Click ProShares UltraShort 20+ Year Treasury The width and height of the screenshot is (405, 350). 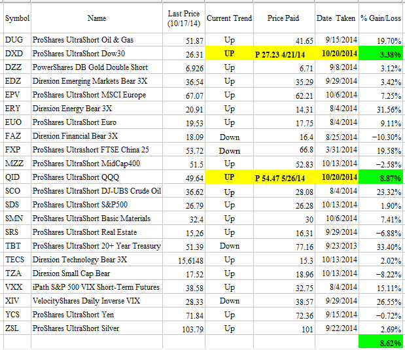tap(97, 245)
